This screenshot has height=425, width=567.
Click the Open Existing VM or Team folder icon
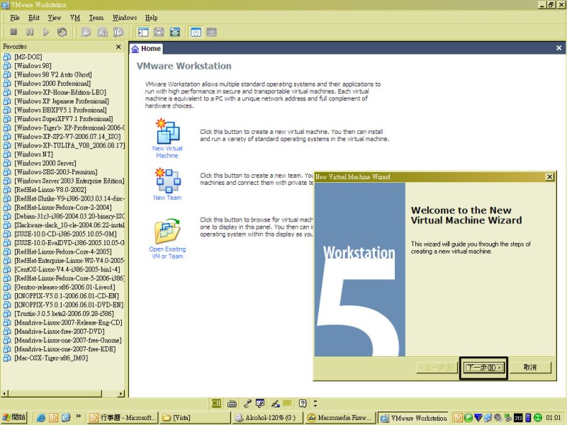click(167, 231)
